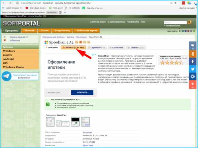Share page via Facebook icon
Image resolution: width=198 pixels, height=148 pixels.
coord(192,61)
